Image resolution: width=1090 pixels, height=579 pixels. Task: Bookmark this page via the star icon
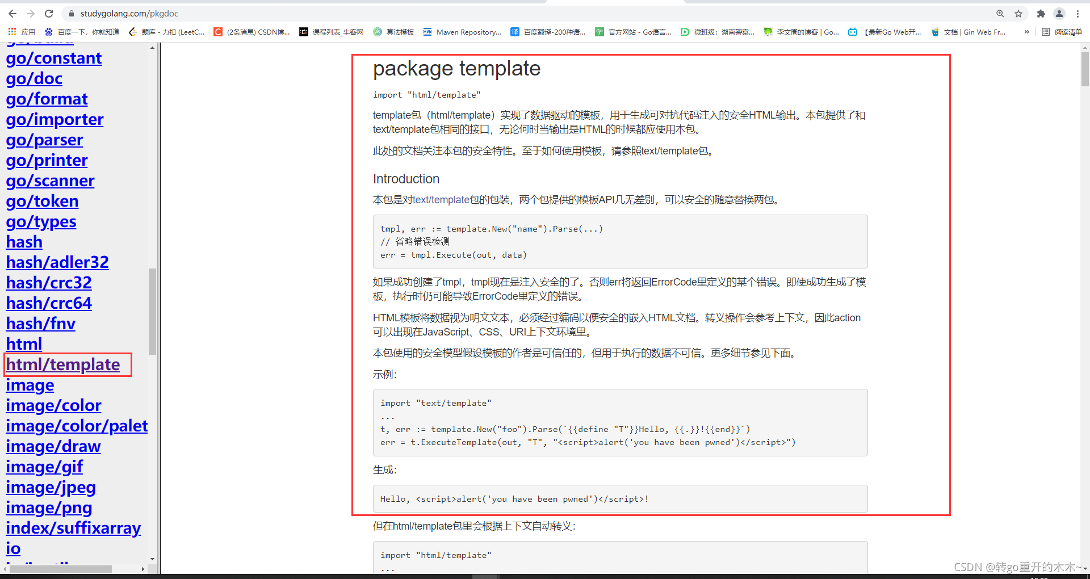click(1018, 14)
